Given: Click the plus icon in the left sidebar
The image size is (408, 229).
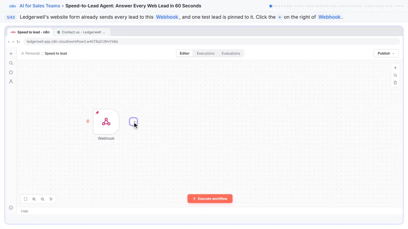Looking at the screenshot, I should [11, 53].
